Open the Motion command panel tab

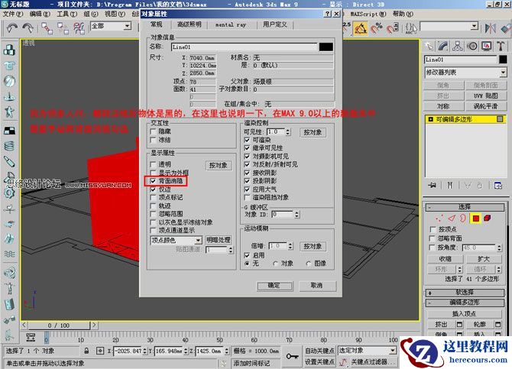pos(471,47)
